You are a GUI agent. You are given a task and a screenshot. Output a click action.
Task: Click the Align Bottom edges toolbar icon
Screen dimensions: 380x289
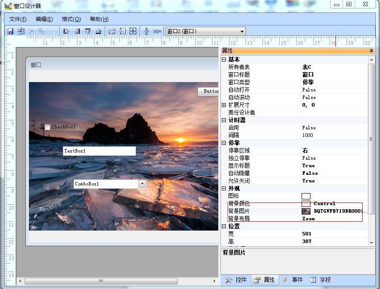[x=98, y=31]
